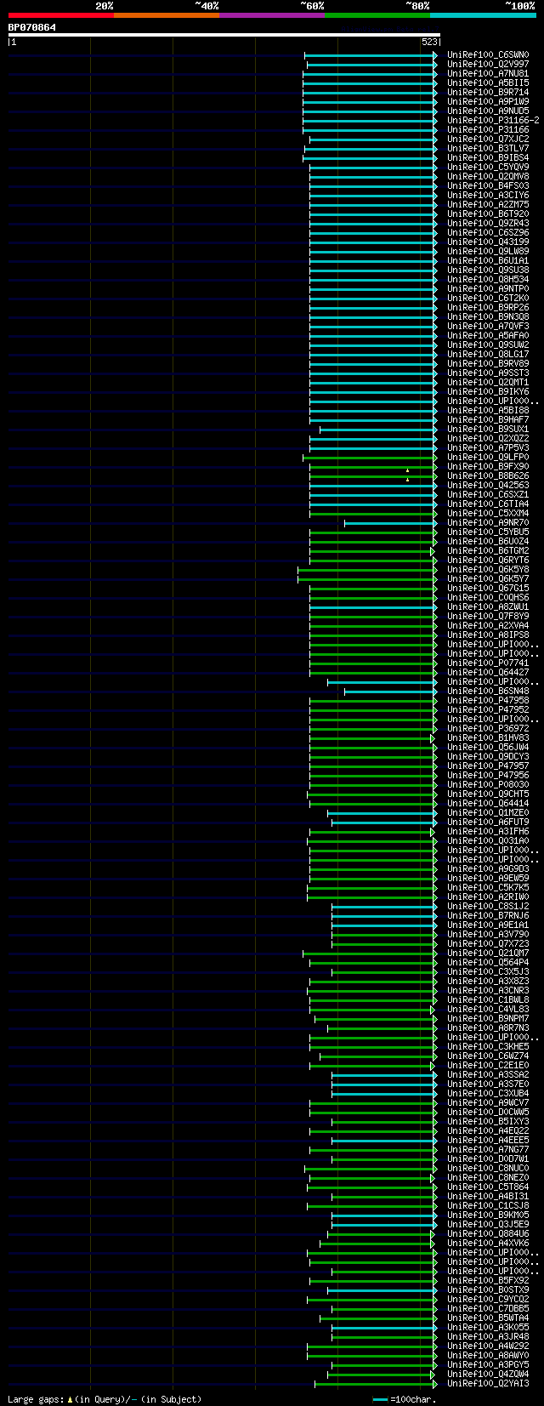Select label UniRef100_P36972
544x1406 pixels.
pos(488,729)
